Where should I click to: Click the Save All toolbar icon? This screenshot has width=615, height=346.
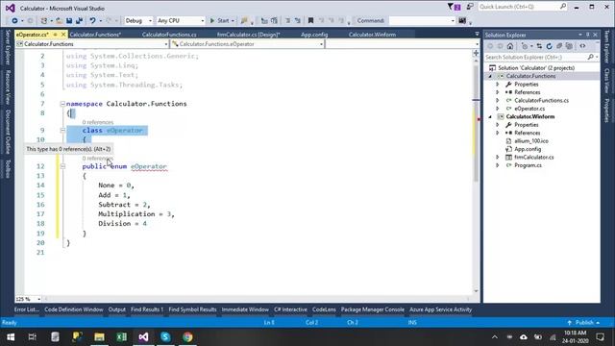click(x=79, y=21)
